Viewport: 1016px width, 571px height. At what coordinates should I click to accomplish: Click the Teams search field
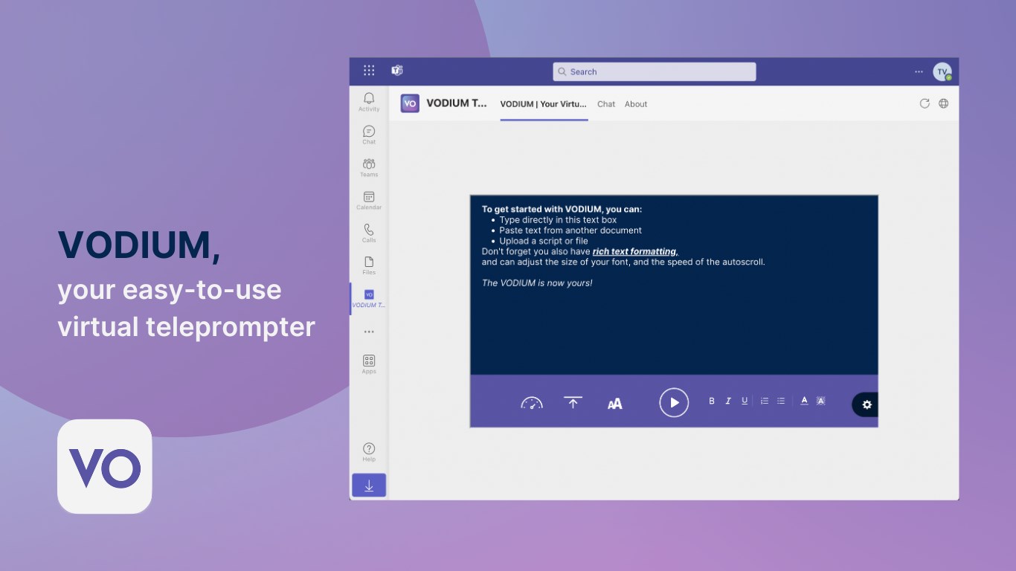[655, 71]
